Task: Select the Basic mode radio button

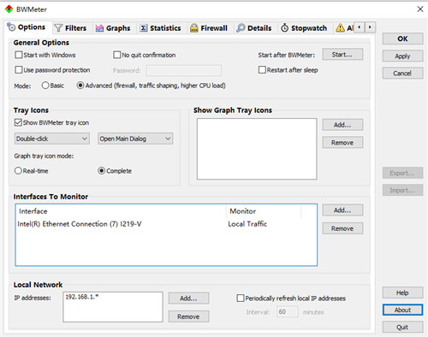Action: click(x=45, y=86)
